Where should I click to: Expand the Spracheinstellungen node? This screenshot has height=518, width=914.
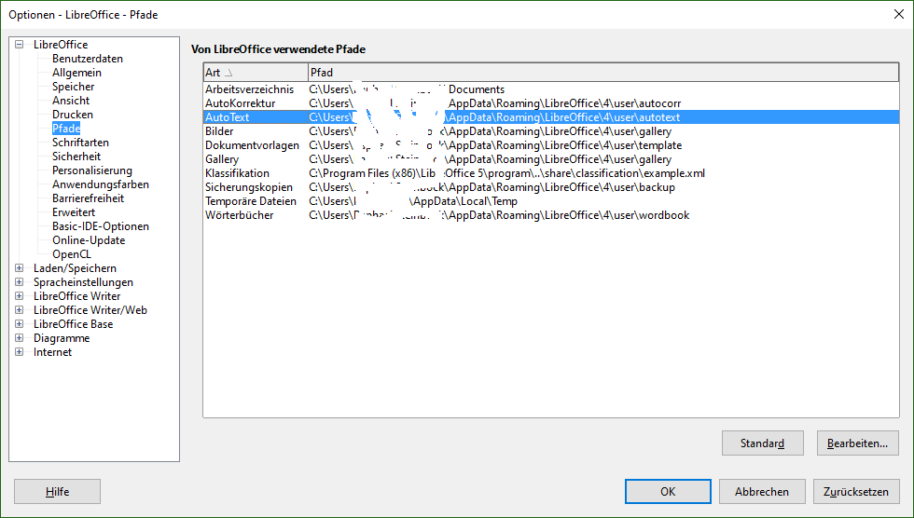click(20, 281)
